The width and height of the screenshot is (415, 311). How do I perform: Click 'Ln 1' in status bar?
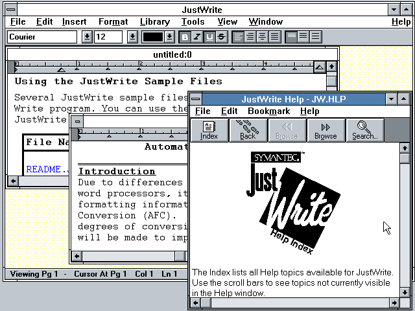click(x=169, y=274)
